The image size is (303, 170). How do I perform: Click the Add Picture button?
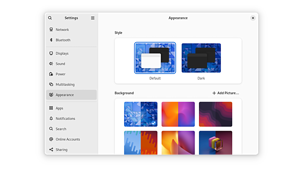[x=226, y=93]
